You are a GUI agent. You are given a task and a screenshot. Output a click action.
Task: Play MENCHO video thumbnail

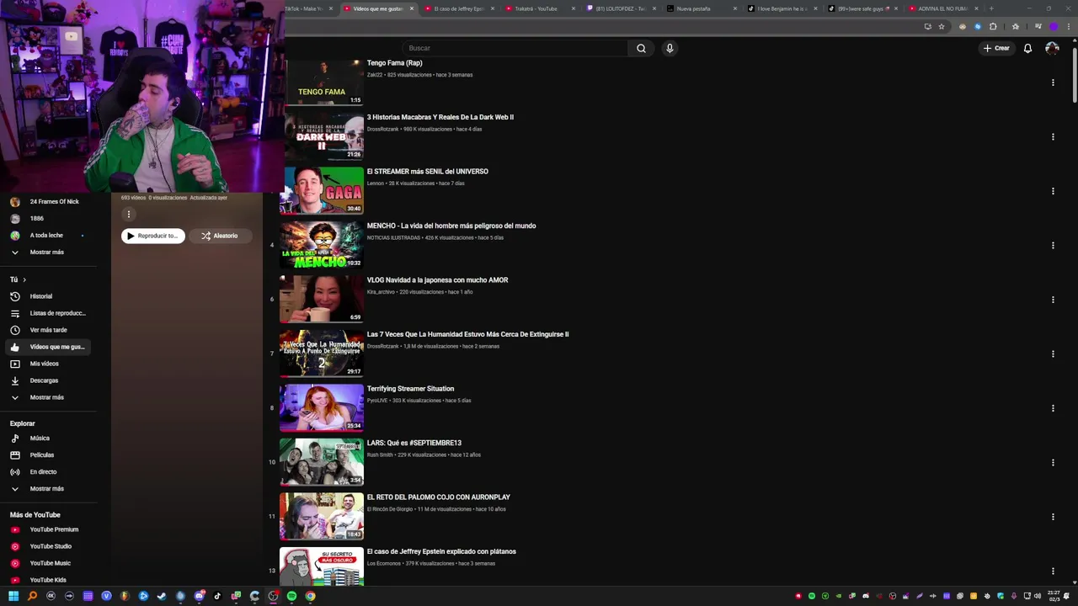(322, 245)
